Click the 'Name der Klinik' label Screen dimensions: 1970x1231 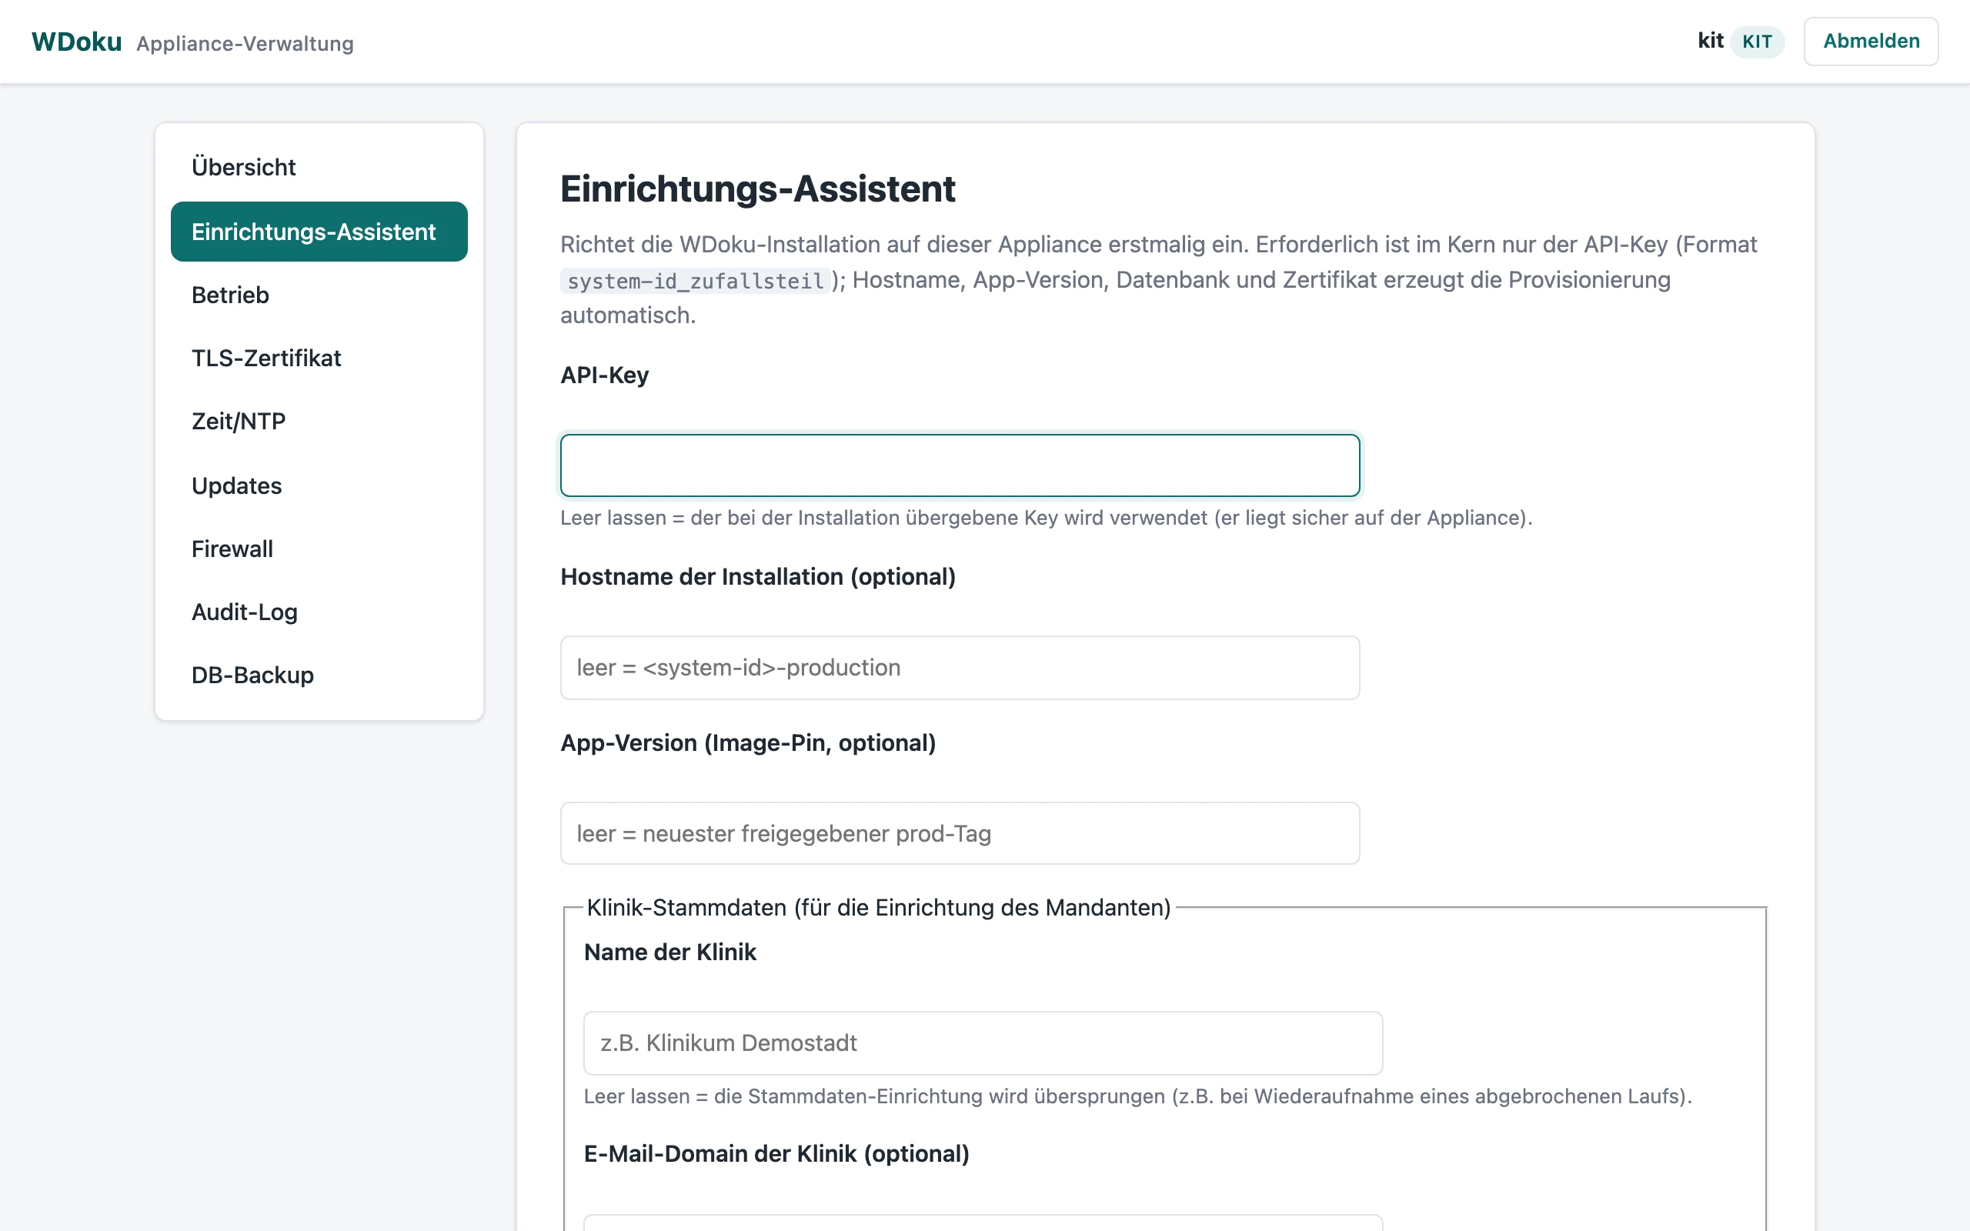(x=670, y=952)
